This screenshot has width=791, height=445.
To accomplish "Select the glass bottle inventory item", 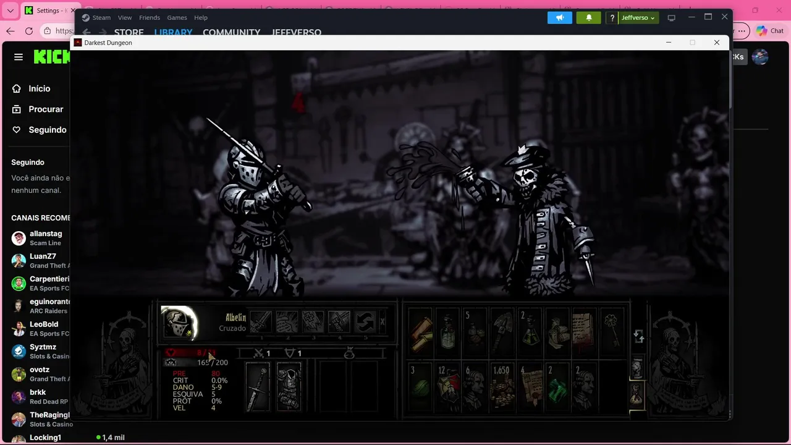I will tap(448, 333).
